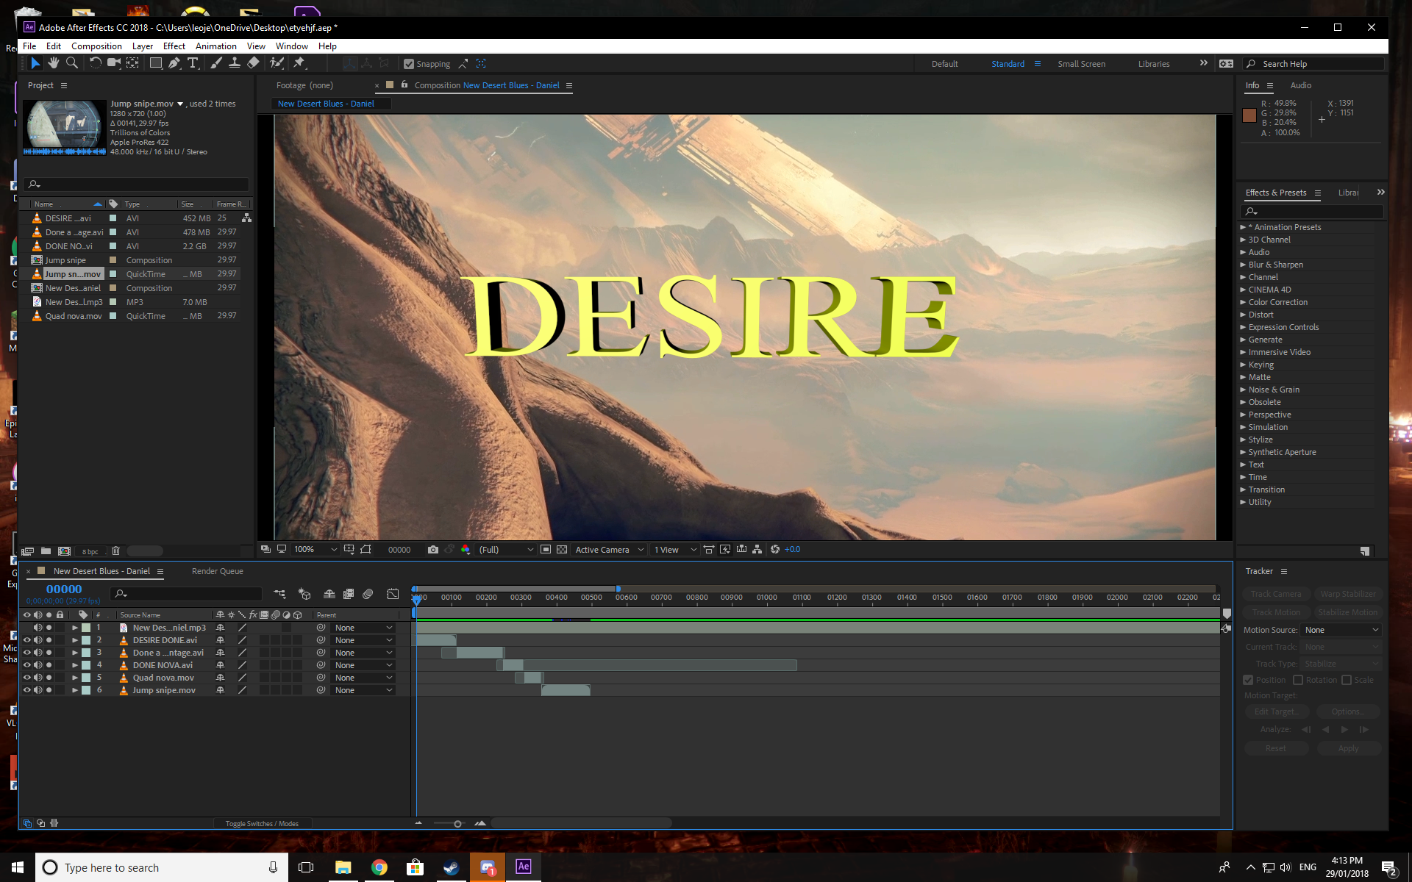This screenshot has width=1412, height=882.
Task: Select the Unified Camera tool
Action: click(x=114, y=64)
